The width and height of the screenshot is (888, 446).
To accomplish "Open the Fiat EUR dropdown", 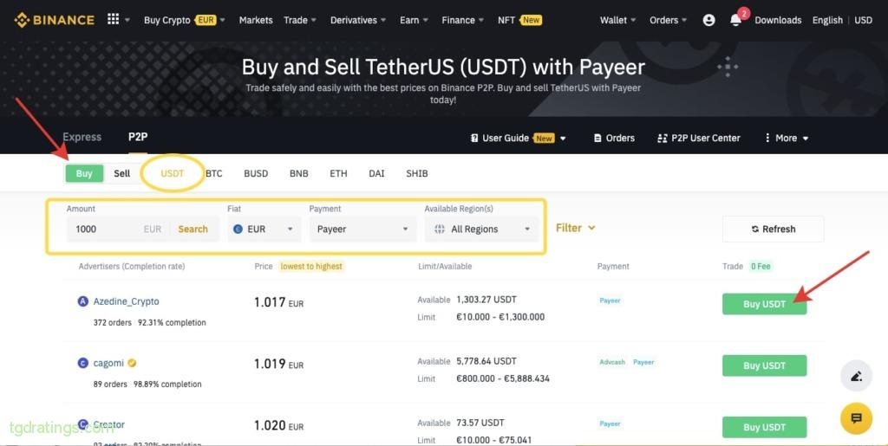I will pyautogui.click(x=264, y=229).
